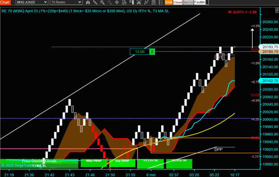Screen dimensions: 279x177
Task: Click the 8 mei date label
Action: click(x=151, y=175)
